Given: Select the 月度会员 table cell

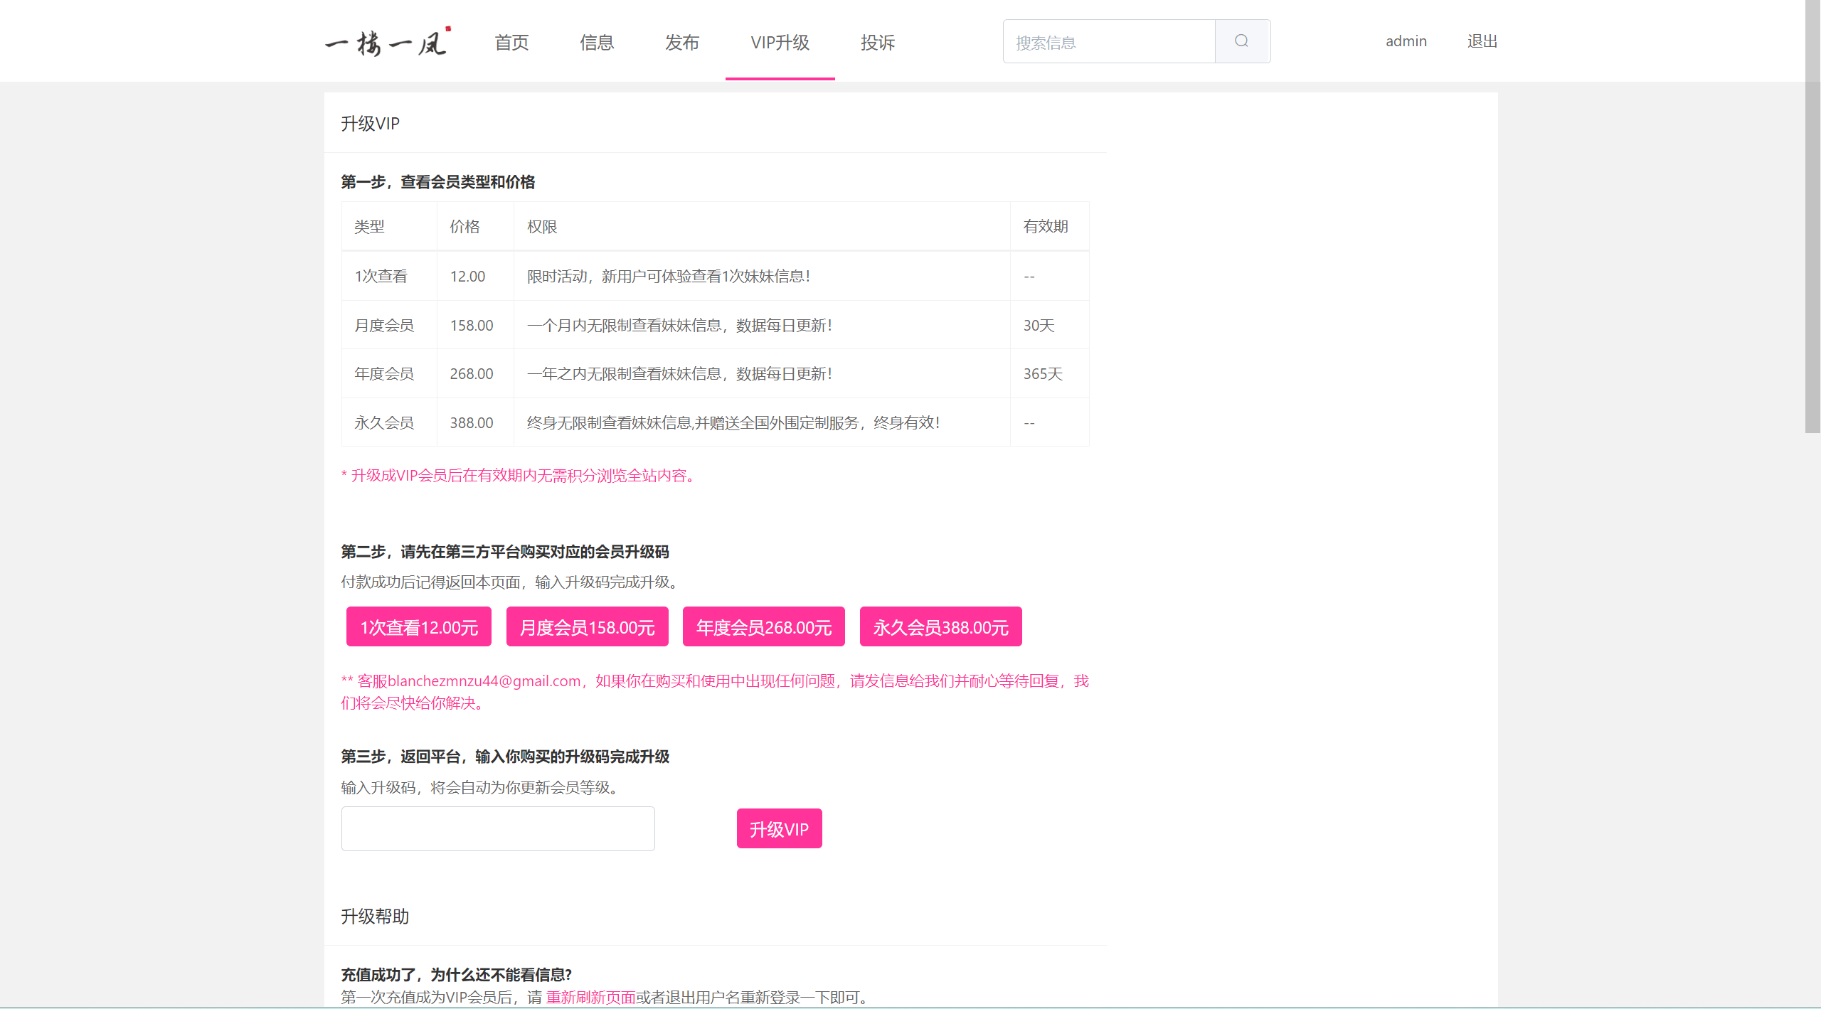Looking at the screenshot, I should (389, 325).
